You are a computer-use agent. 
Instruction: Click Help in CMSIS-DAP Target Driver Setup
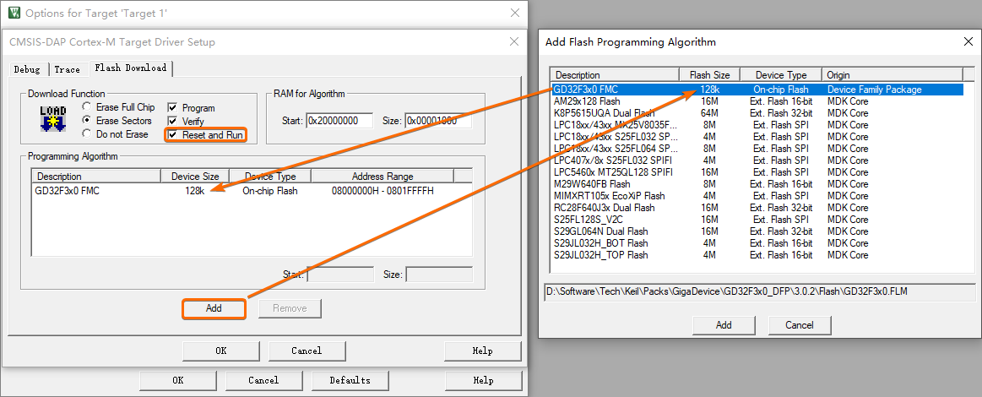483,351
